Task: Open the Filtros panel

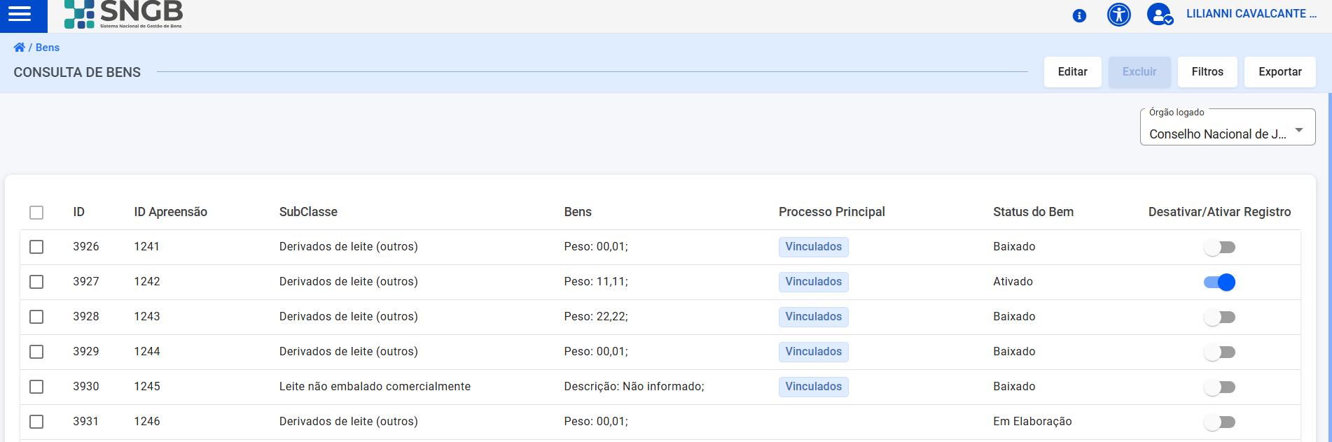Action: (x=1207, y=72)
